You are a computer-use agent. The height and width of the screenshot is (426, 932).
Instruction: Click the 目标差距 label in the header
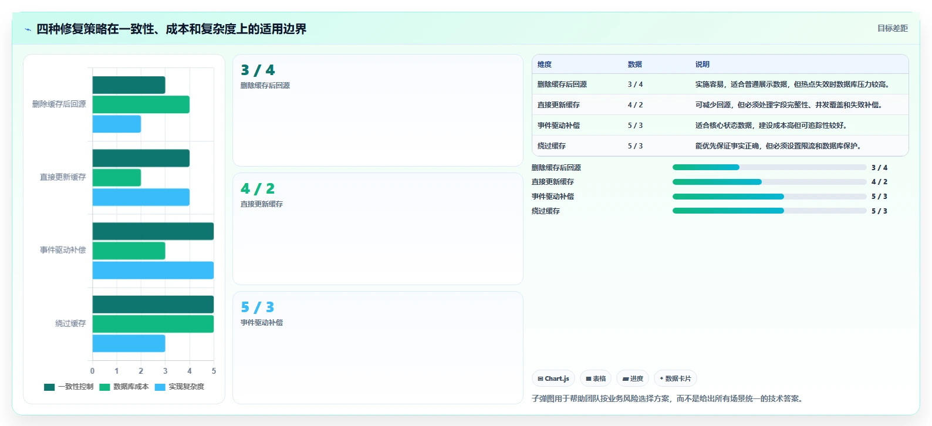pyautogui.click(x=893, y=28)
